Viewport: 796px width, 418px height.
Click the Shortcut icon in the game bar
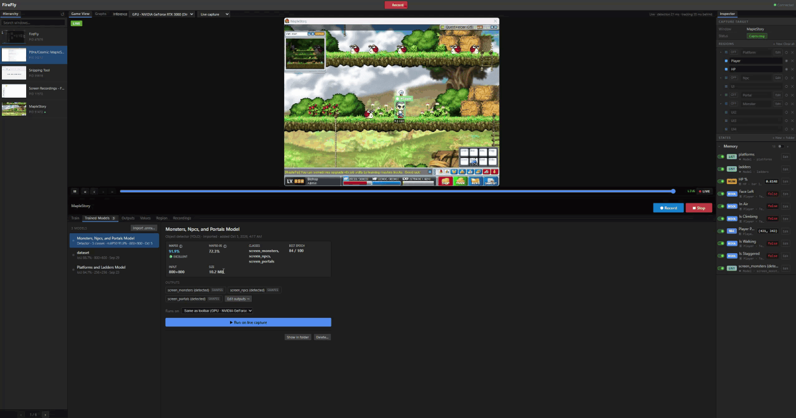(491, 181)
